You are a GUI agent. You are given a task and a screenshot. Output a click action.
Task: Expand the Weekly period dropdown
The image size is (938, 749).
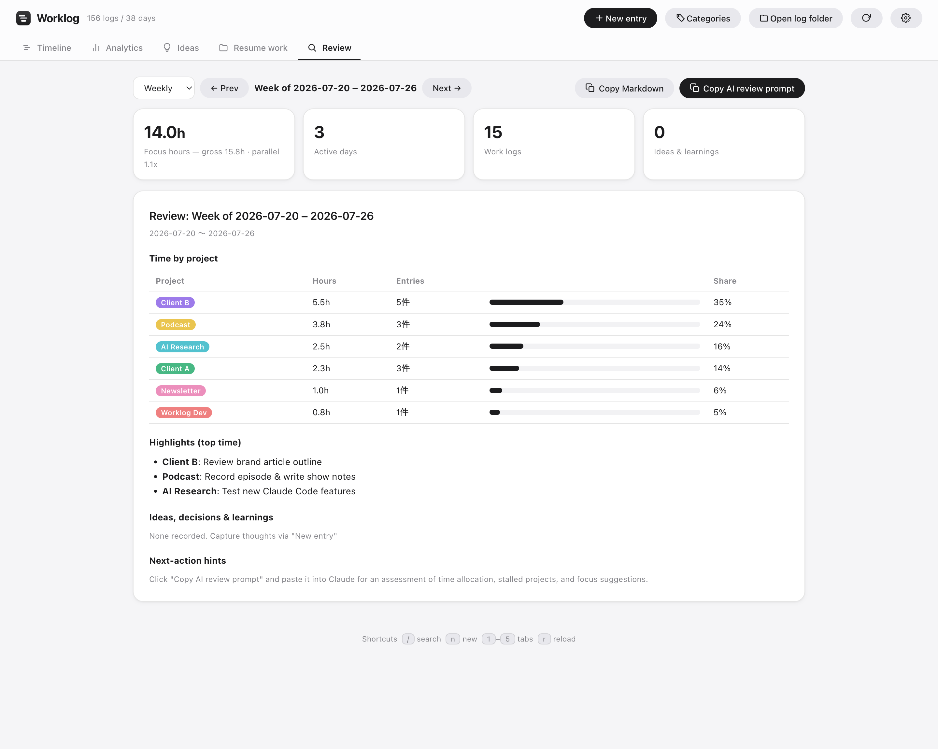point(163,88)
